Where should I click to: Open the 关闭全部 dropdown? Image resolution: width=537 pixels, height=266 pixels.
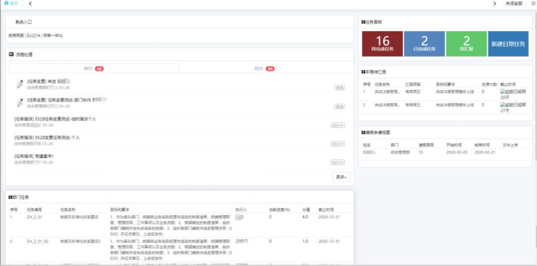coord(514,3)
